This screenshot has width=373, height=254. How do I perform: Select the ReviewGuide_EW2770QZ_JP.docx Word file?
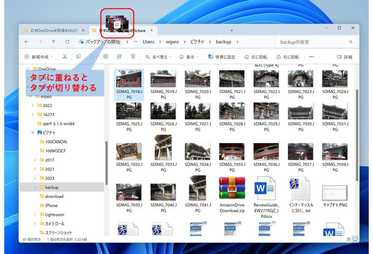pos(266,198)
